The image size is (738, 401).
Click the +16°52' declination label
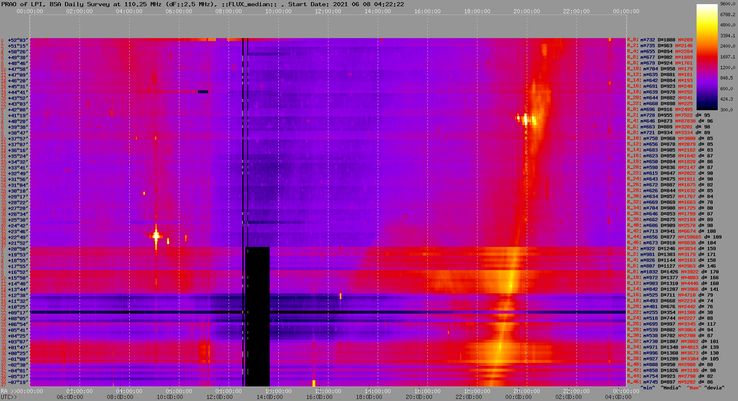point(18,272)
